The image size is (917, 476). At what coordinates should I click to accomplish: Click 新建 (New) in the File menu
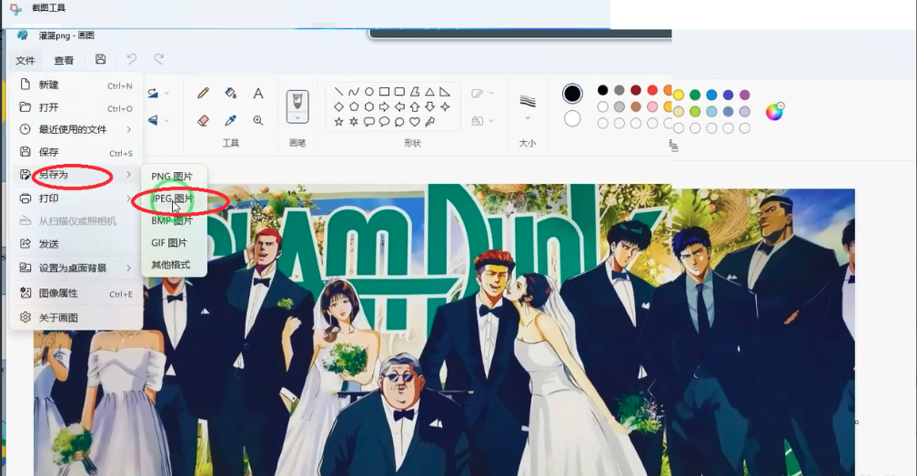(x=76, y=85)
